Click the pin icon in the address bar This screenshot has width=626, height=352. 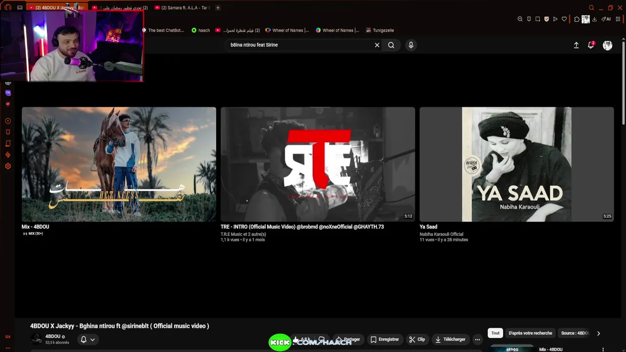coord(529,19)
